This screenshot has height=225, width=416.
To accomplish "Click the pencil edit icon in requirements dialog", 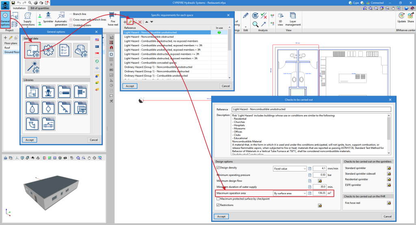I will [130, 21].
